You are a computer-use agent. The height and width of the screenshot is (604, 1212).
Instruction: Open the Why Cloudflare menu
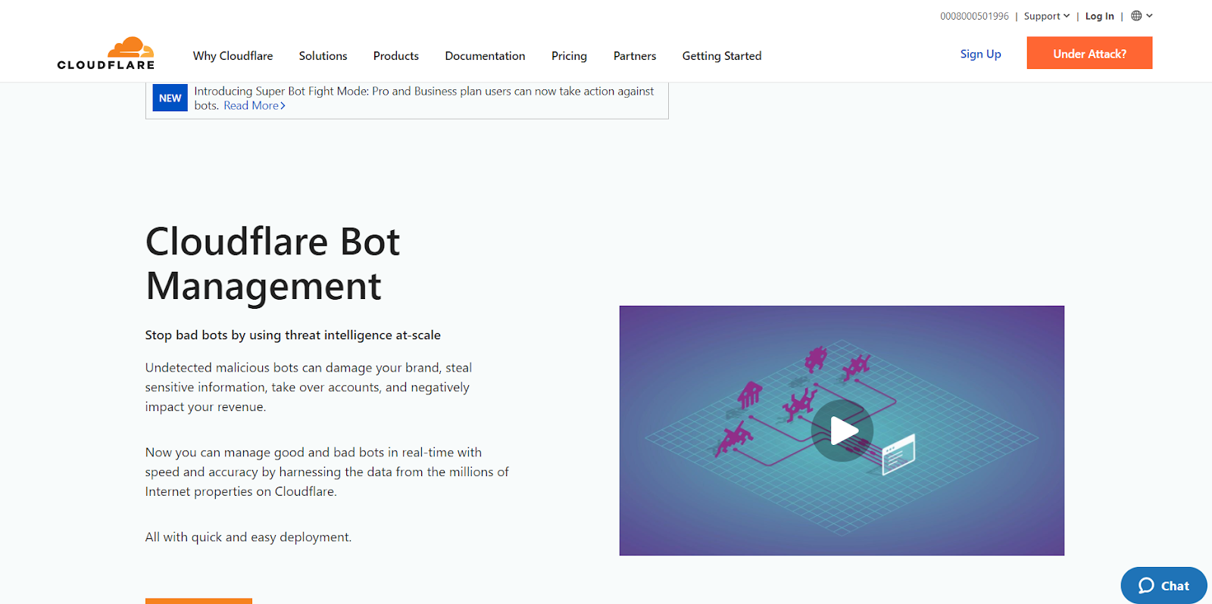click(x=233, y=56)
